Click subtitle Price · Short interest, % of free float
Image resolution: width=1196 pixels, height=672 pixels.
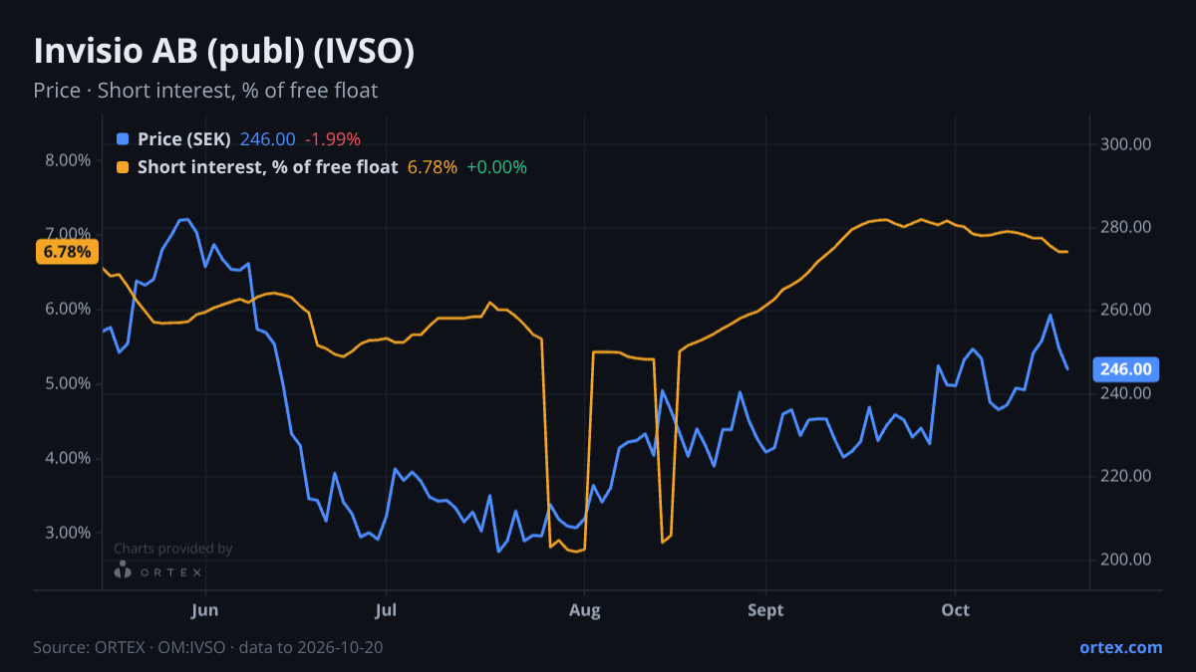tap(205, 91)
